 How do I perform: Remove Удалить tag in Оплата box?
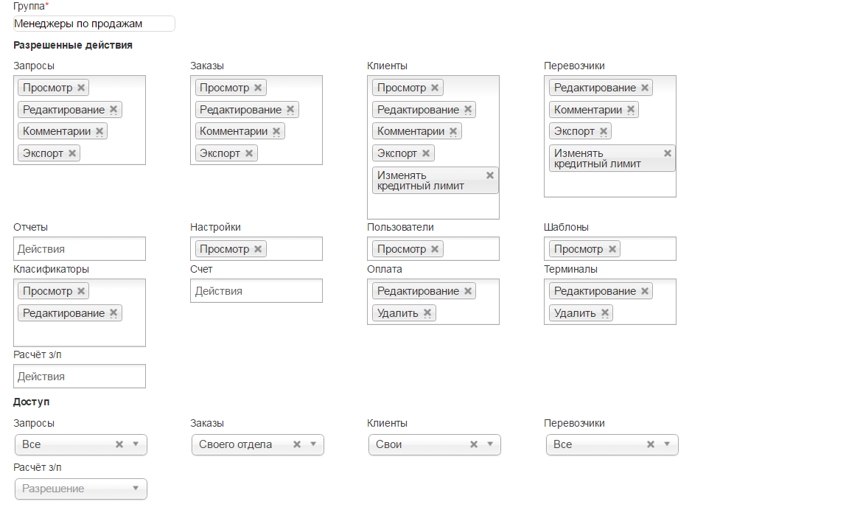tap(427, 312)
